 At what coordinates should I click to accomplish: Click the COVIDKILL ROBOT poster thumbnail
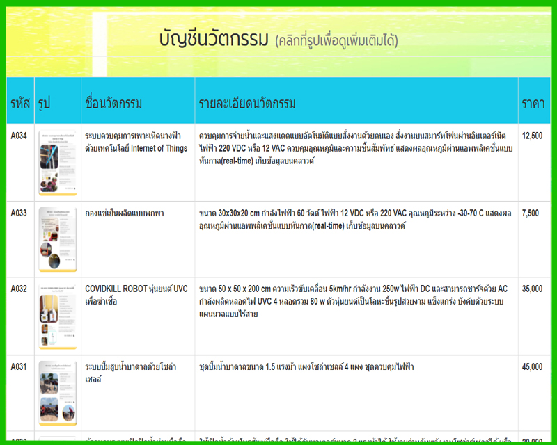click(x=58, y=315)
